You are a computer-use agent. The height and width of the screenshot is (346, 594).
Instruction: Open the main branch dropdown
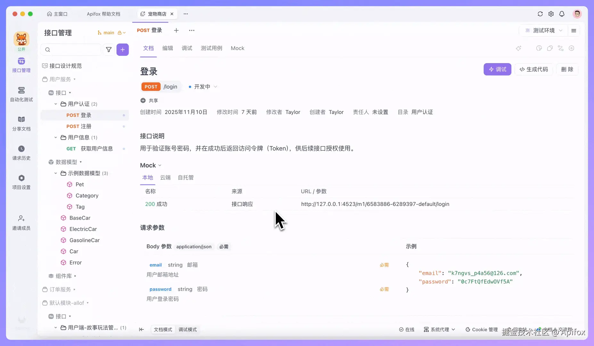click(x=111, y=32)
